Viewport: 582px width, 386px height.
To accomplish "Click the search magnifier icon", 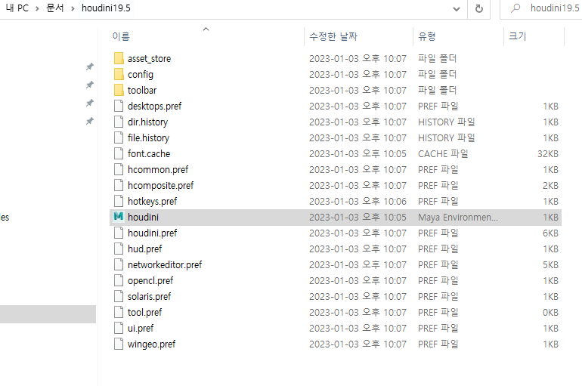I will (x=515, y=8).
